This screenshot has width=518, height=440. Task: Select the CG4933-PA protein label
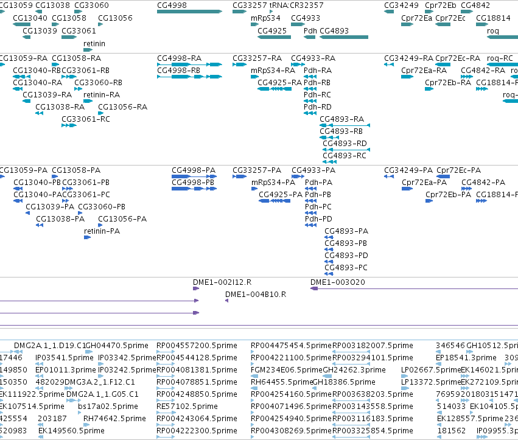313,170
